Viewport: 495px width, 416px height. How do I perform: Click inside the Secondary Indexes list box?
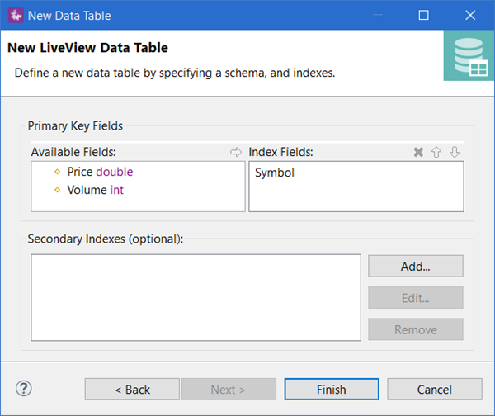pos(196,297)
